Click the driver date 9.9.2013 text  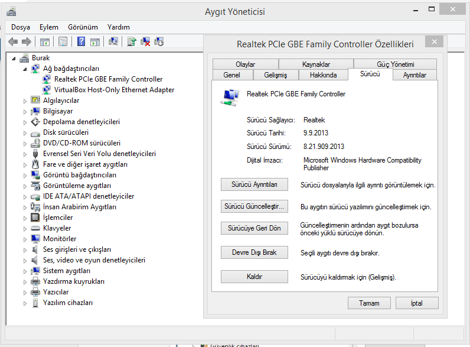click(316, 133)
